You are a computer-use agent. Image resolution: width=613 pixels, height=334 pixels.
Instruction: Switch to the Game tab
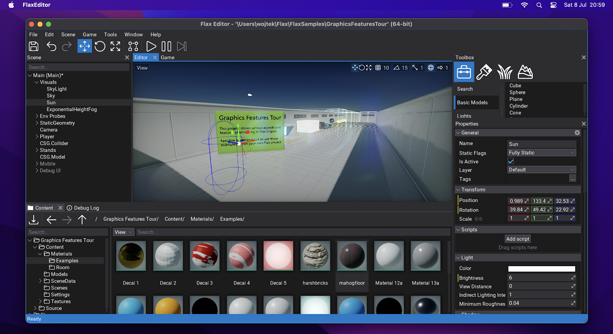tap(168, 58)
